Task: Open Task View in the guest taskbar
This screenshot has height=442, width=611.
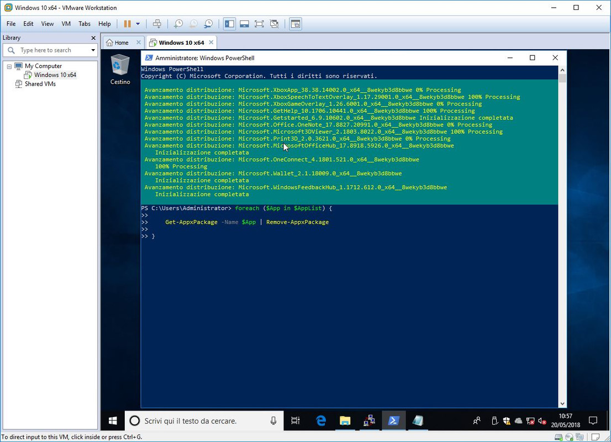Action: (296, 420)
